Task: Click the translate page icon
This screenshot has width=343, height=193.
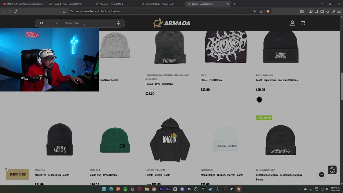Action: tap(255, 11)
